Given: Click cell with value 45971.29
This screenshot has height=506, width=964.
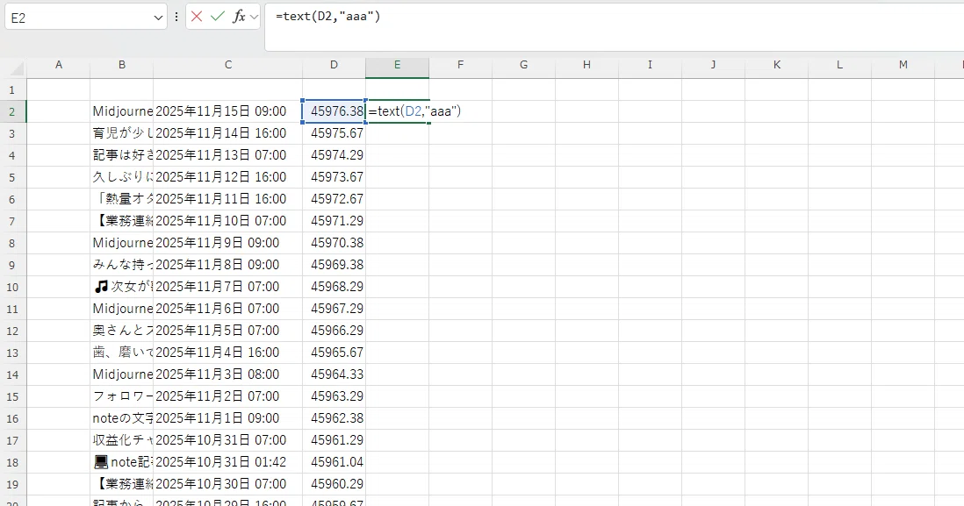Looking at the screenshot, I should click(x=334, y=221).
